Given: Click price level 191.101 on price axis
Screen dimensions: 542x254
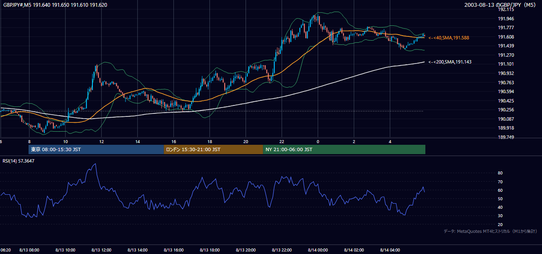Looking at the screenshot, I should 506,64.
